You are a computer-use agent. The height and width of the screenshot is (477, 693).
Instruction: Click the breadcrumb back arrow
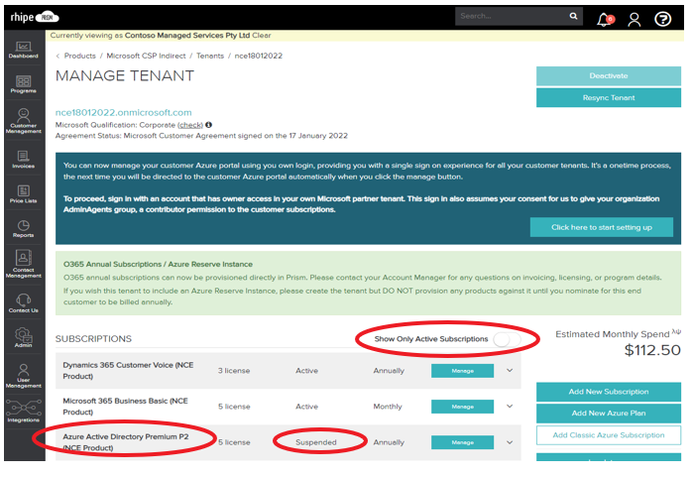[x=58, y=56]
